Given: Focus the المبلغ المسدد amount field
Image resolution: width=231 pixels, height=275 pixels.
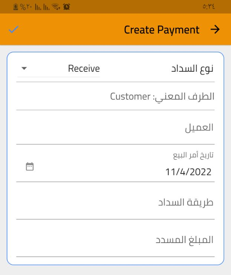Looking at the screenshot, I should [115, 240].
